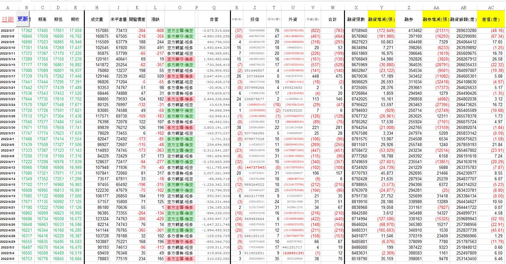506x264 pixels.
Task: Select the 期低 header cell
Action: point(58,19)
